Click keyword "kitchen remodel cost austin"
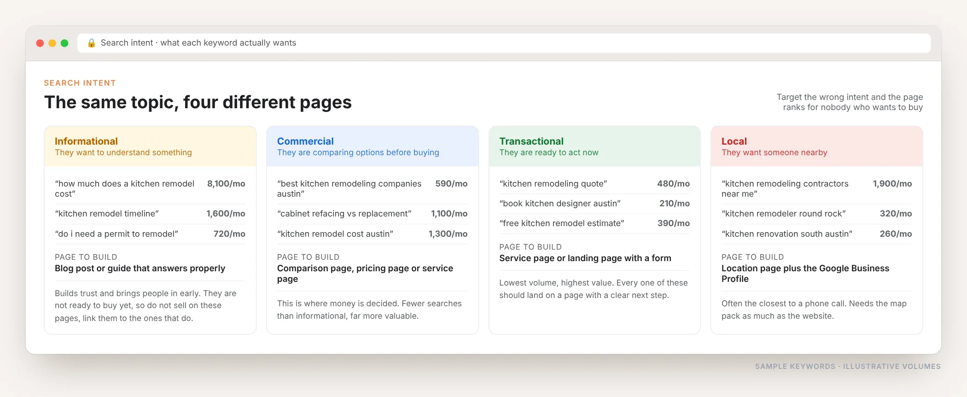The height and width of the screenshot is (397, 967). (335, 234)
